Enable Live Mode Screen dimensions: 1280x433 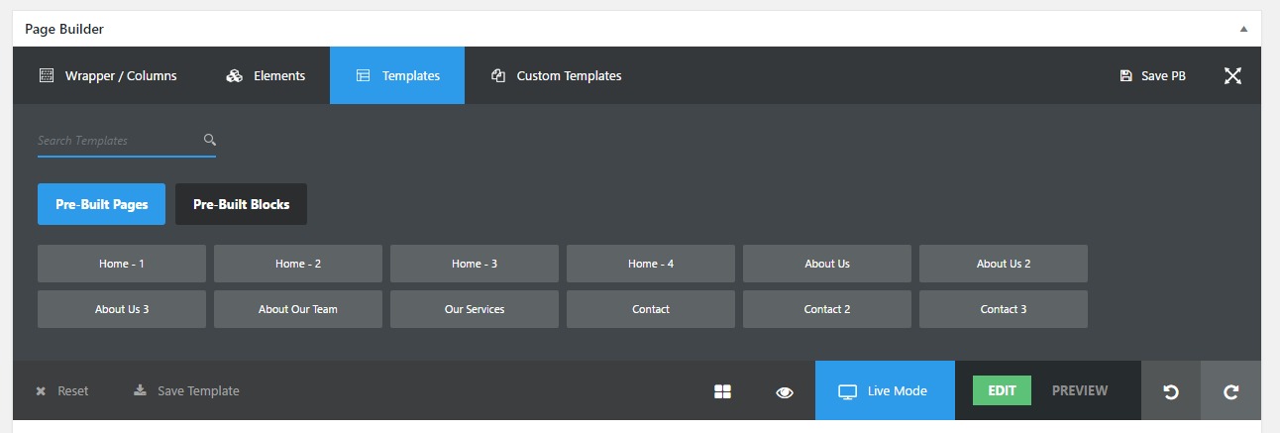[884, 390]
